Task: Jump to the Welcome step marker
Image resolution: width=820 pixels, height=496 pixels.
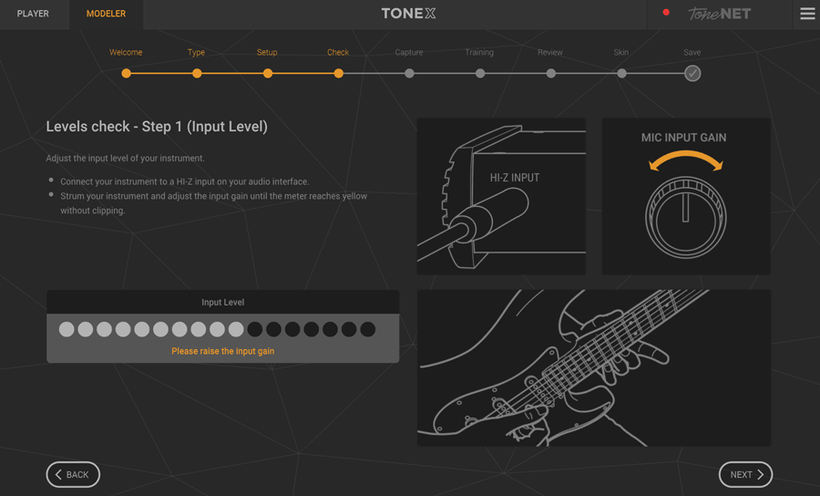Action: point(126,73)
